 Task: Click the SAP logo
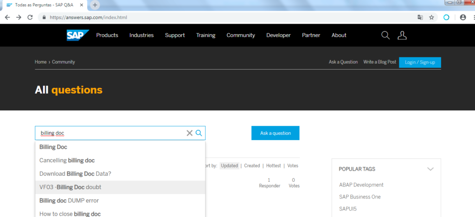(x=77, y=35)
